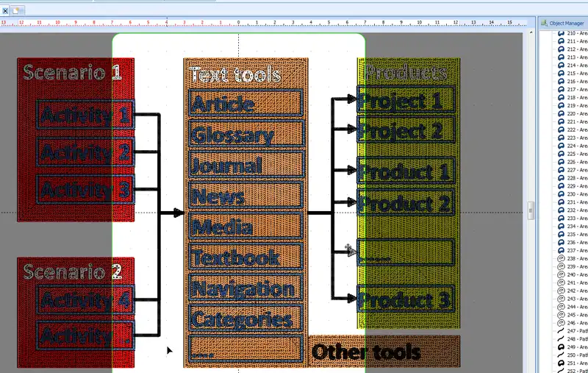Click the Other tools label on canvas

366,352
